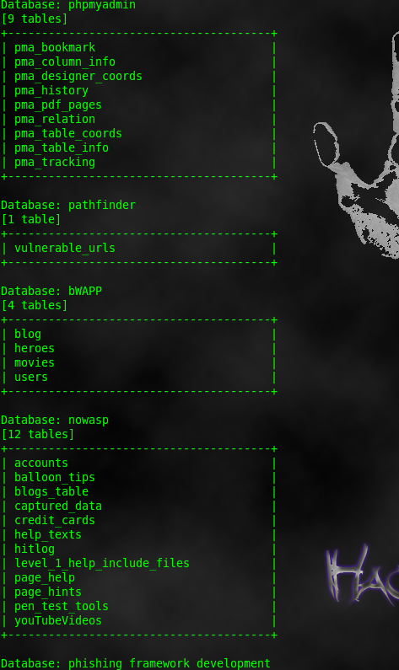Select the pma_column_info text line
The width and height of the screenshot is (399, 670).
65,62
